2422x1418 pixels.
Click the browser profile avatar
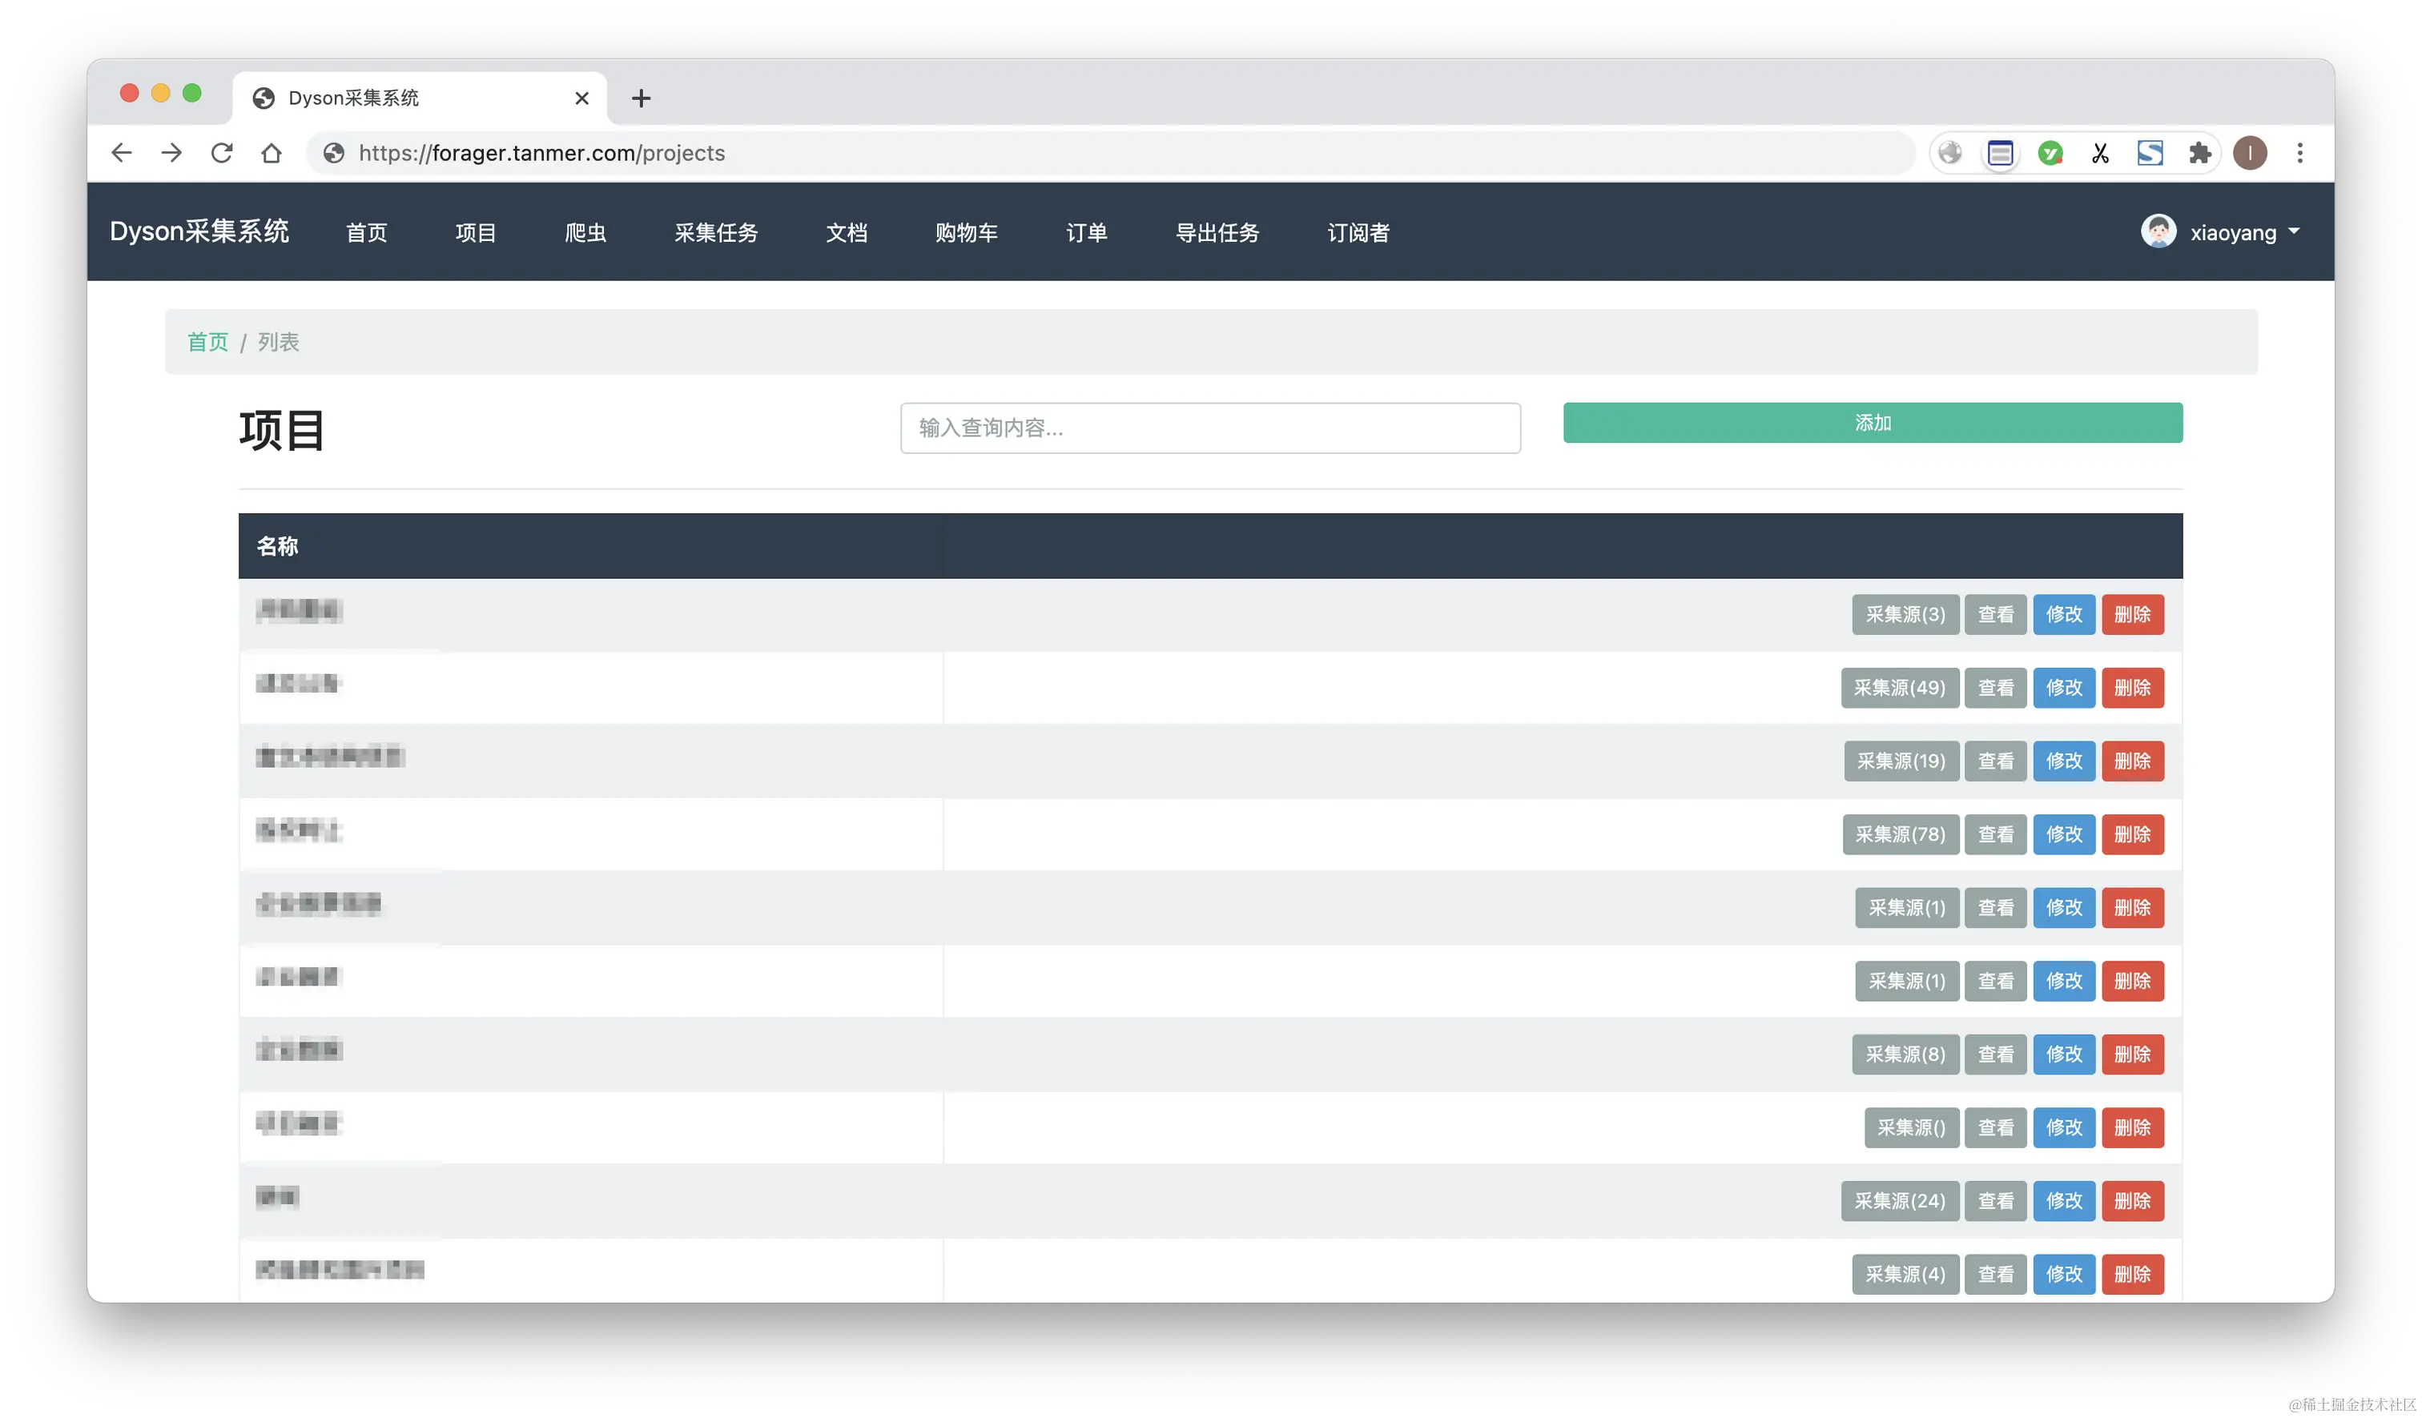(x=2250, y=153)
